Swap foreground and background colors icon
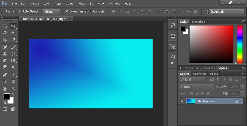The image size is (247, 126). [13, 94]
